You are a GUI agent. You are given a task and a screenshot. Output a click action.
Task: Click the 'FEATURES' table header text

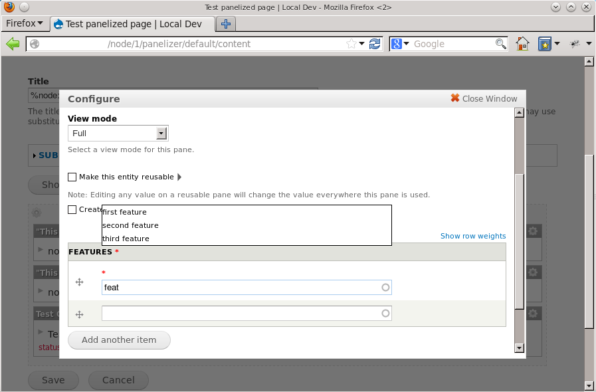click(90, 252)
